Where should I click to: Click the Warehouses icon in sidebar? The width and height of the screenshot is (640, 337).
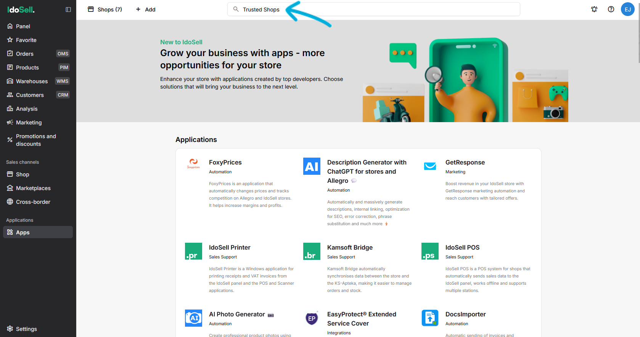coord(10,81)
